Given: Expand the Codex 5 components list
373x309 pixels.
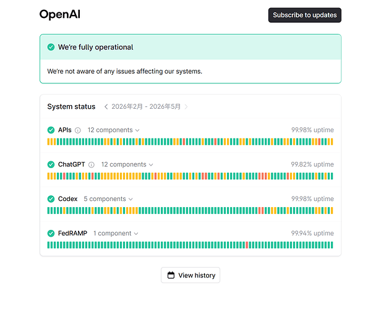Looking at the screenshot, I should click(108, 199).
